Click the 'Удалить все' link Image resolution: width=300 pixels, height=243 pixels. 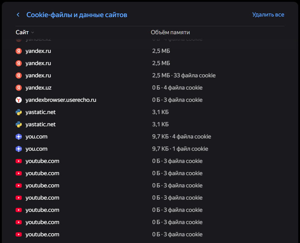point(268,15)
